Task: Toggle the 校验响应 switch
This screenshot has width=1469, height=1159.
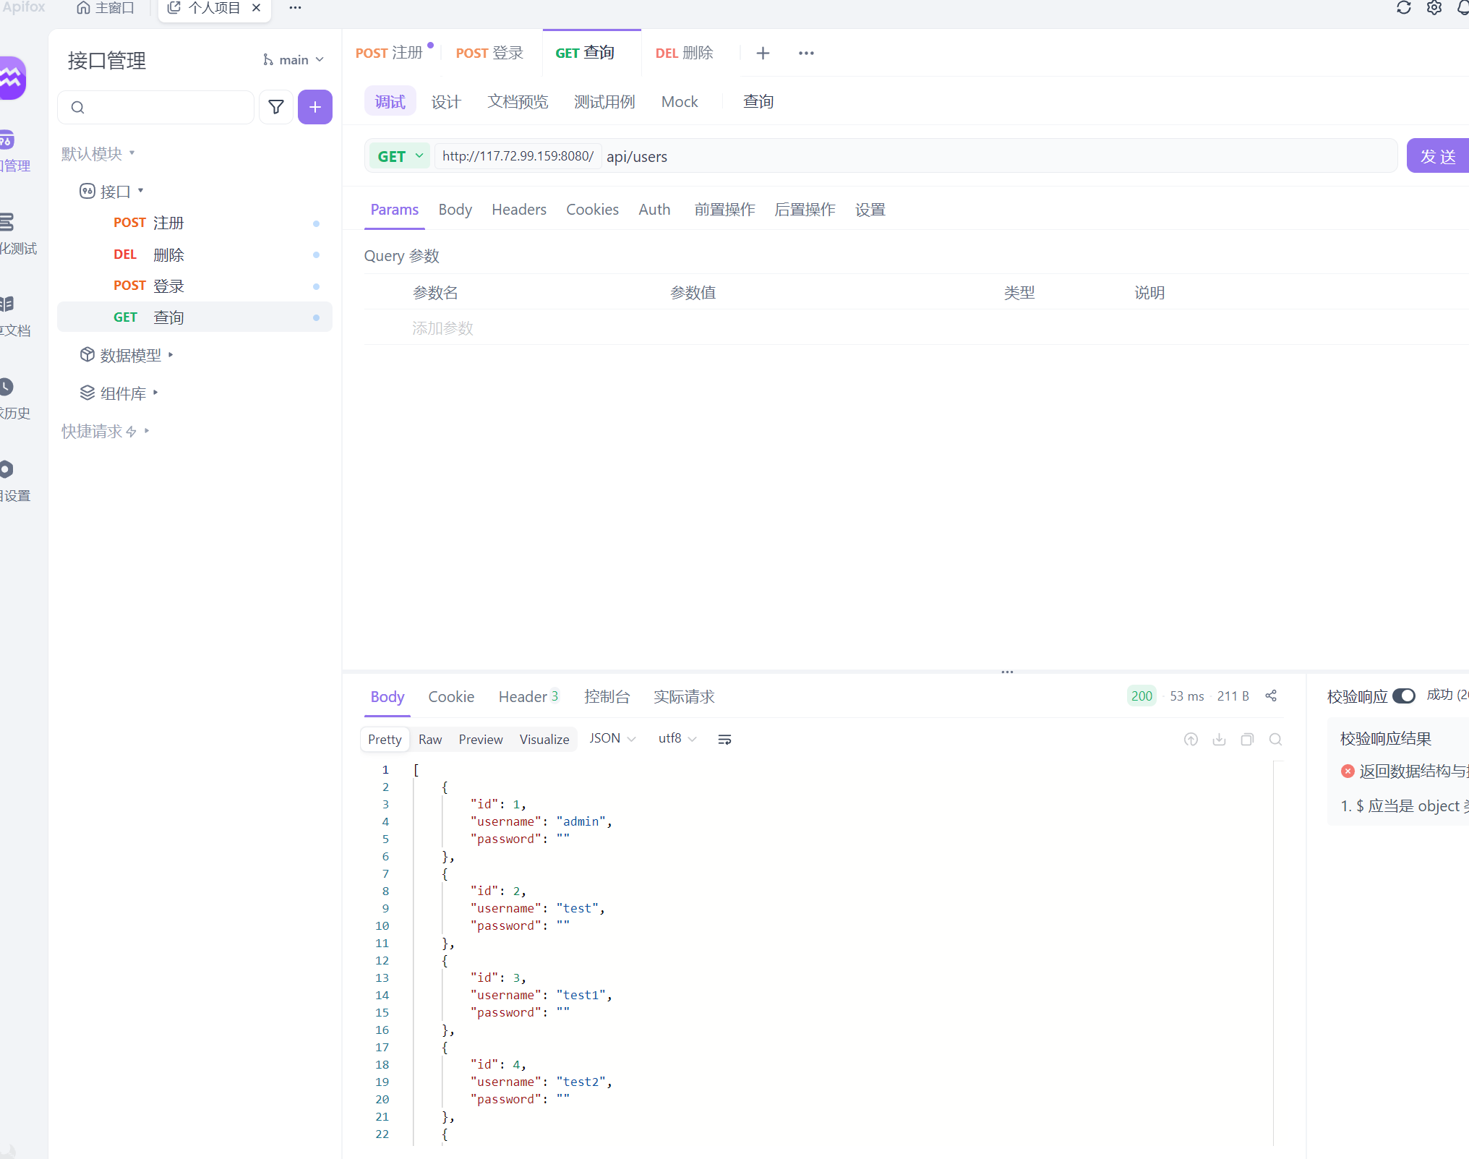Action: tap(1403, 696)
